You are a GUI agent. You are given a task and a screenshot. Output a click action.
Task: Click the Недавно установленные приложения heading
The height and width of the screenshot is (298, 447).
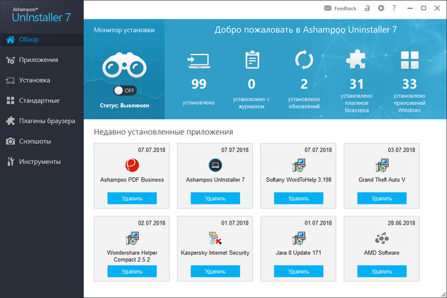pos(163,132)
